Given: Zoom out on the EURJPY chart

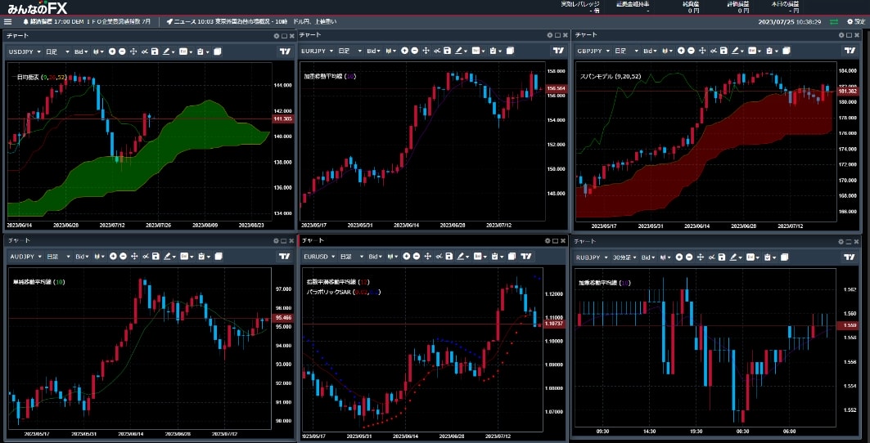Looking at the screenshot, I should point(414,51).
